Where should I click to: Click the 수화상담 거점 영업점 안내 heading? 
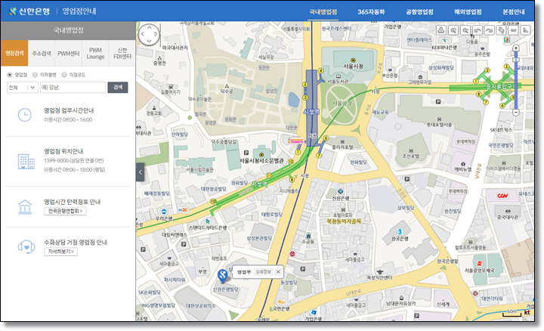pos(76,242)
